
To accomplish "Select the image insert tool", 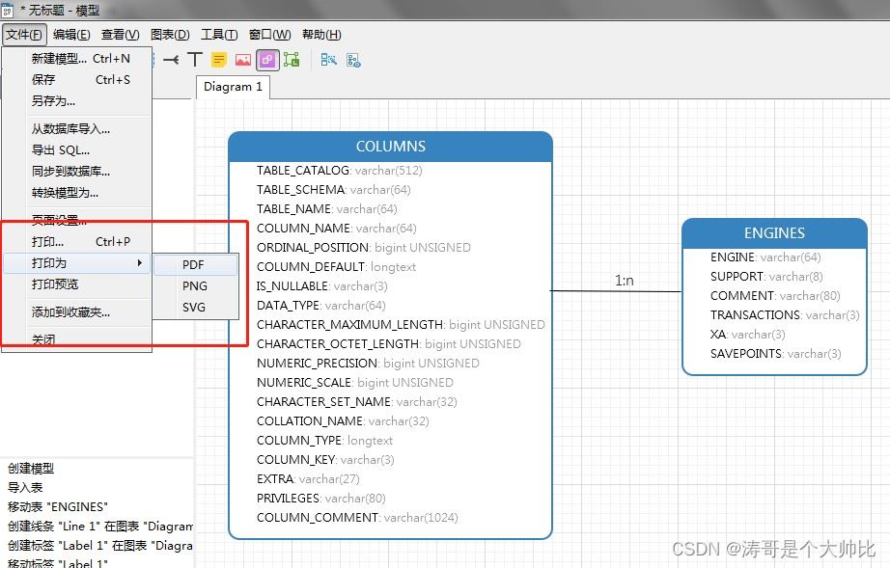I will [243, 60].
